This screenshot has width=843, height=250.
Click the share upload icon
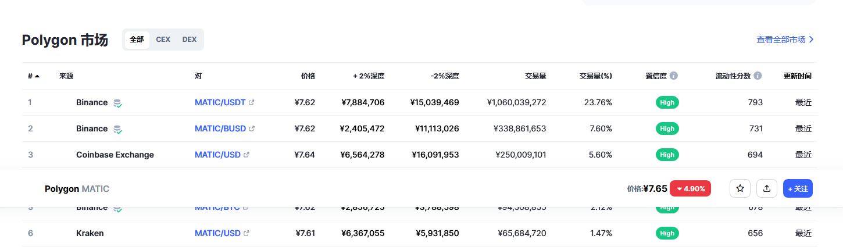point(767,188)
